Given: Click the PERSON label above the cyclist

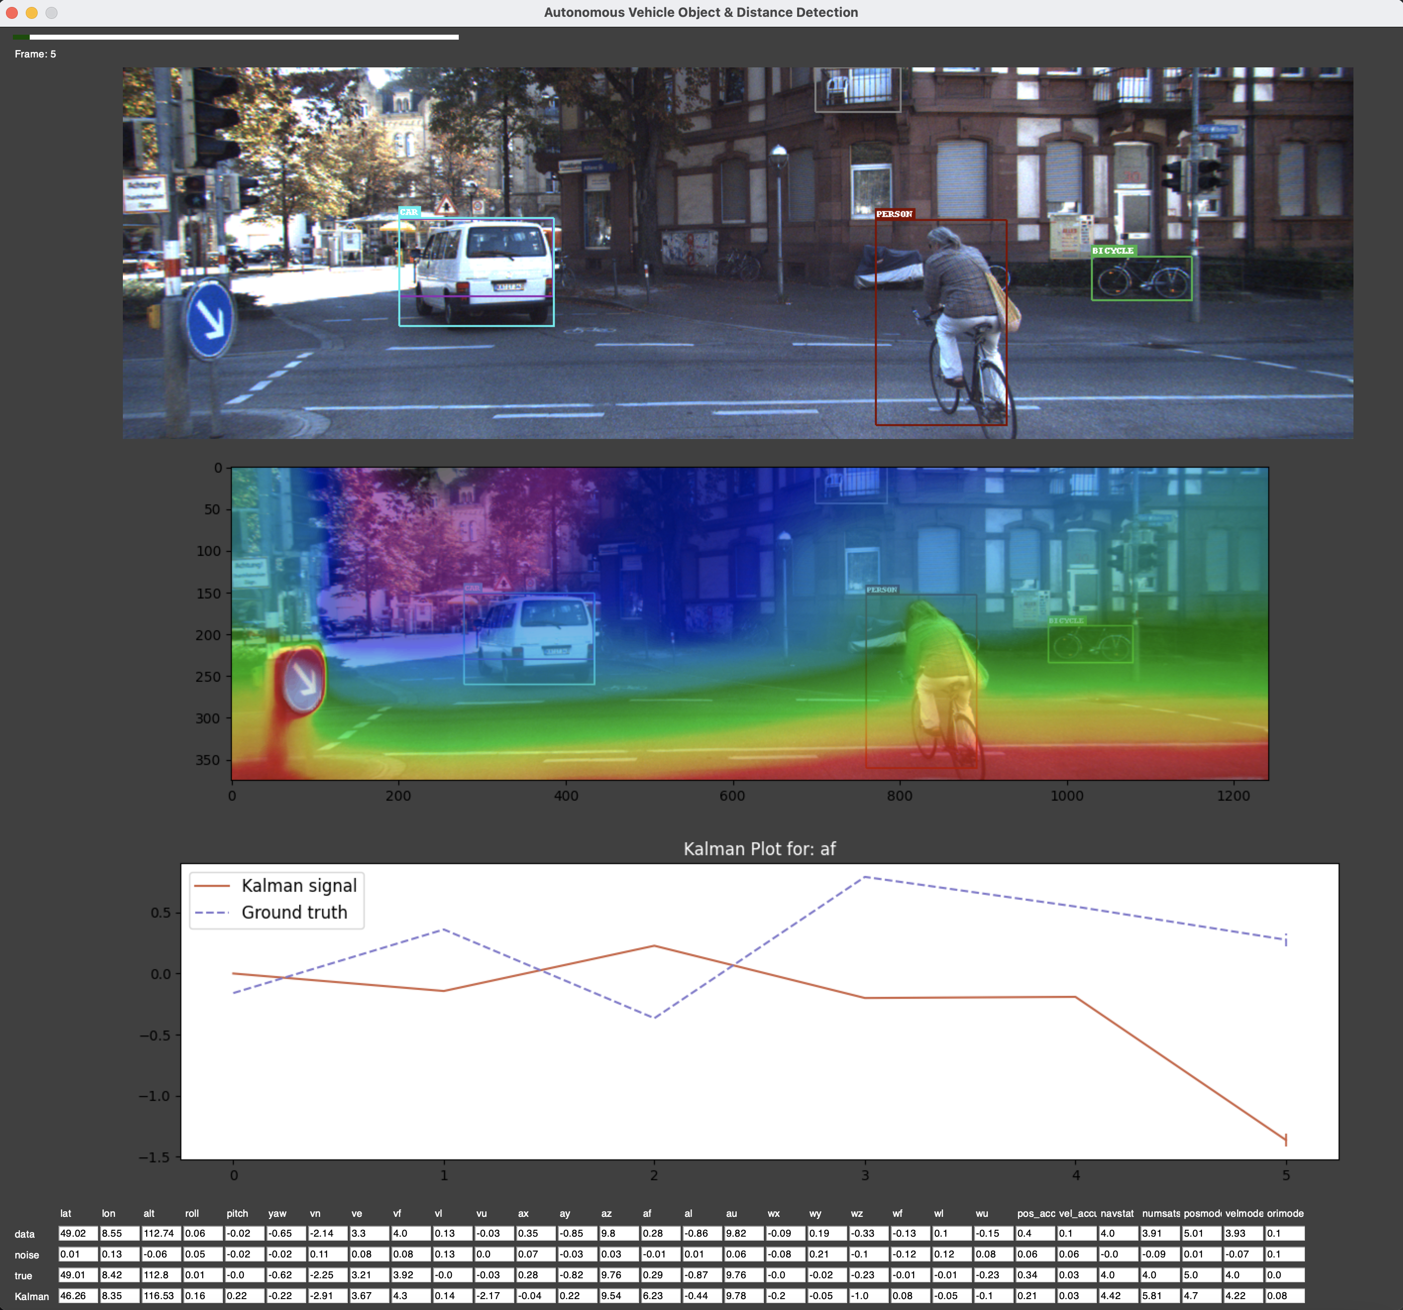Looking at the screenshot, I should pos(894,214).
